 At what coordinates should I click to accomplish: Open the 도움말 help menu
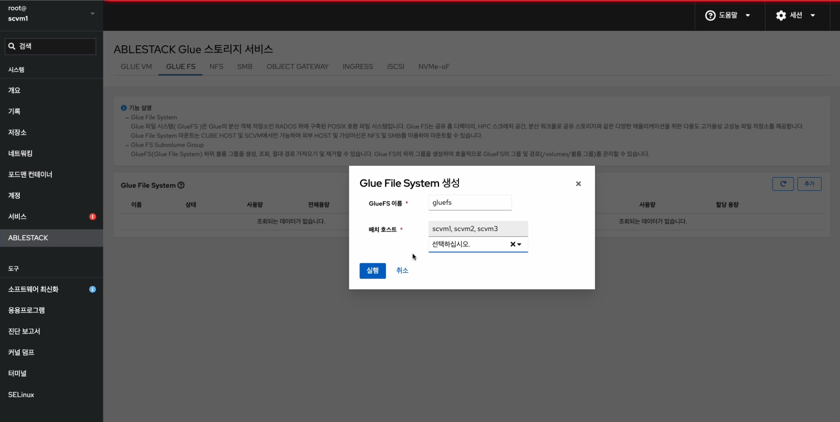[727, 15]
